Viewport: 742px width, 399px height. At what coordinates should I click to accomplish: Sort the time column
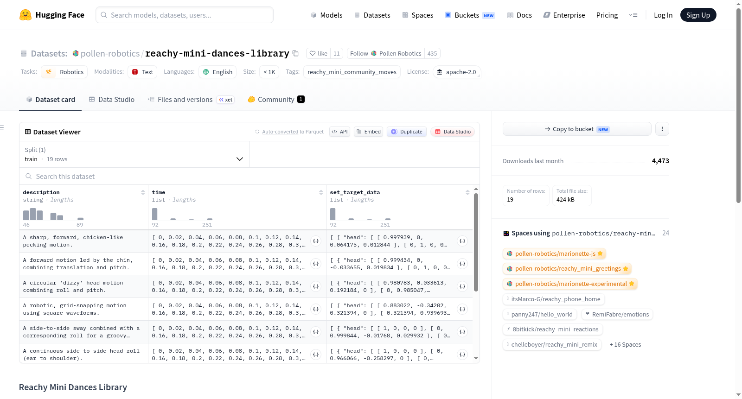(321, 192)
